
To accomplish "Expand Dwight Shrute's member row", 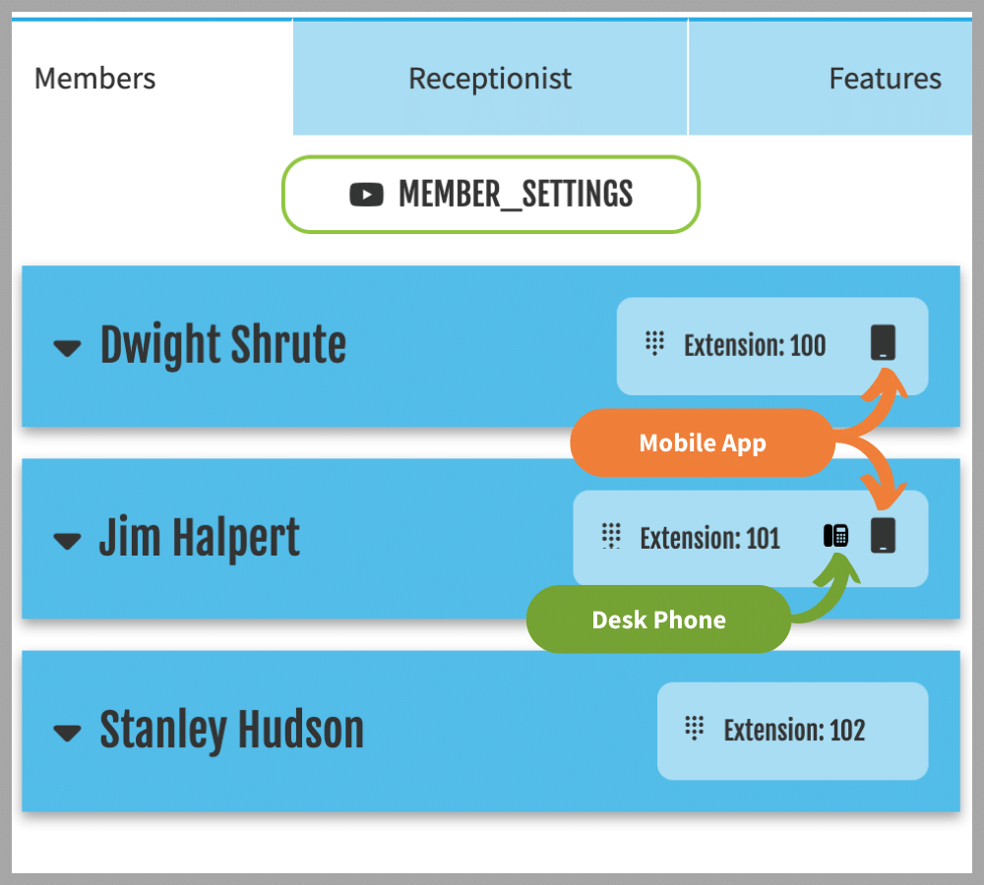I will (x=67, y=347).
